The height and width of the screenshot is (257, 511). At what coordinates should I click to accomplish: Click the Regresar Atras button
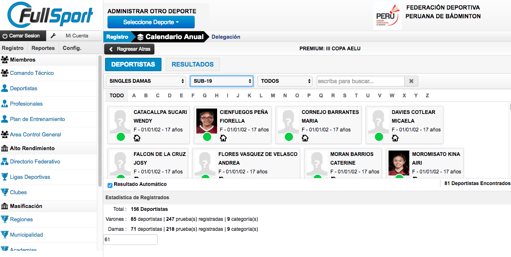(130, 49)
